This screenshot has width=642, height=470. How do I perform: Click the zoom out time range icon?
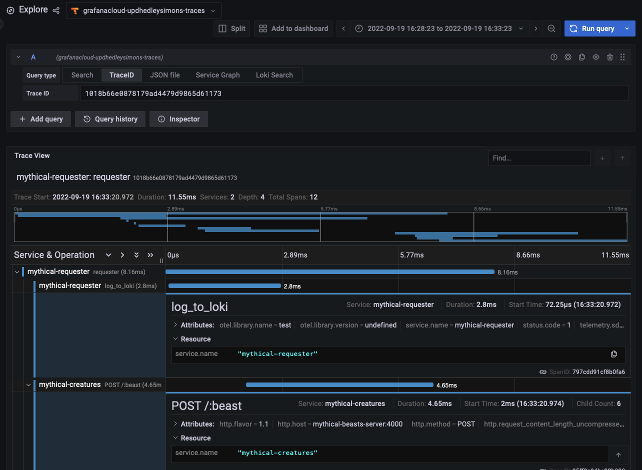[x=551, y=28]
